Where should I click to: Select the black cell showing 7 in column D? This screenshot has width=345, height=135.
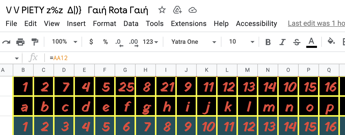click(64, 86)
